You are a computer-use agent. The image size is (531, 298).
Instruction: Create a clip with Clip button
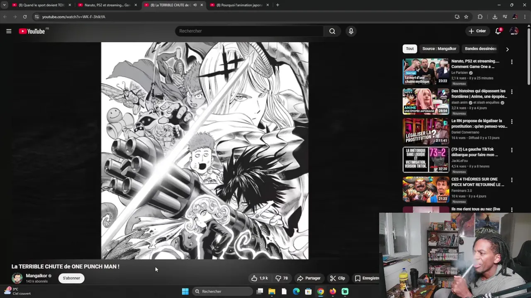[338, 278]
